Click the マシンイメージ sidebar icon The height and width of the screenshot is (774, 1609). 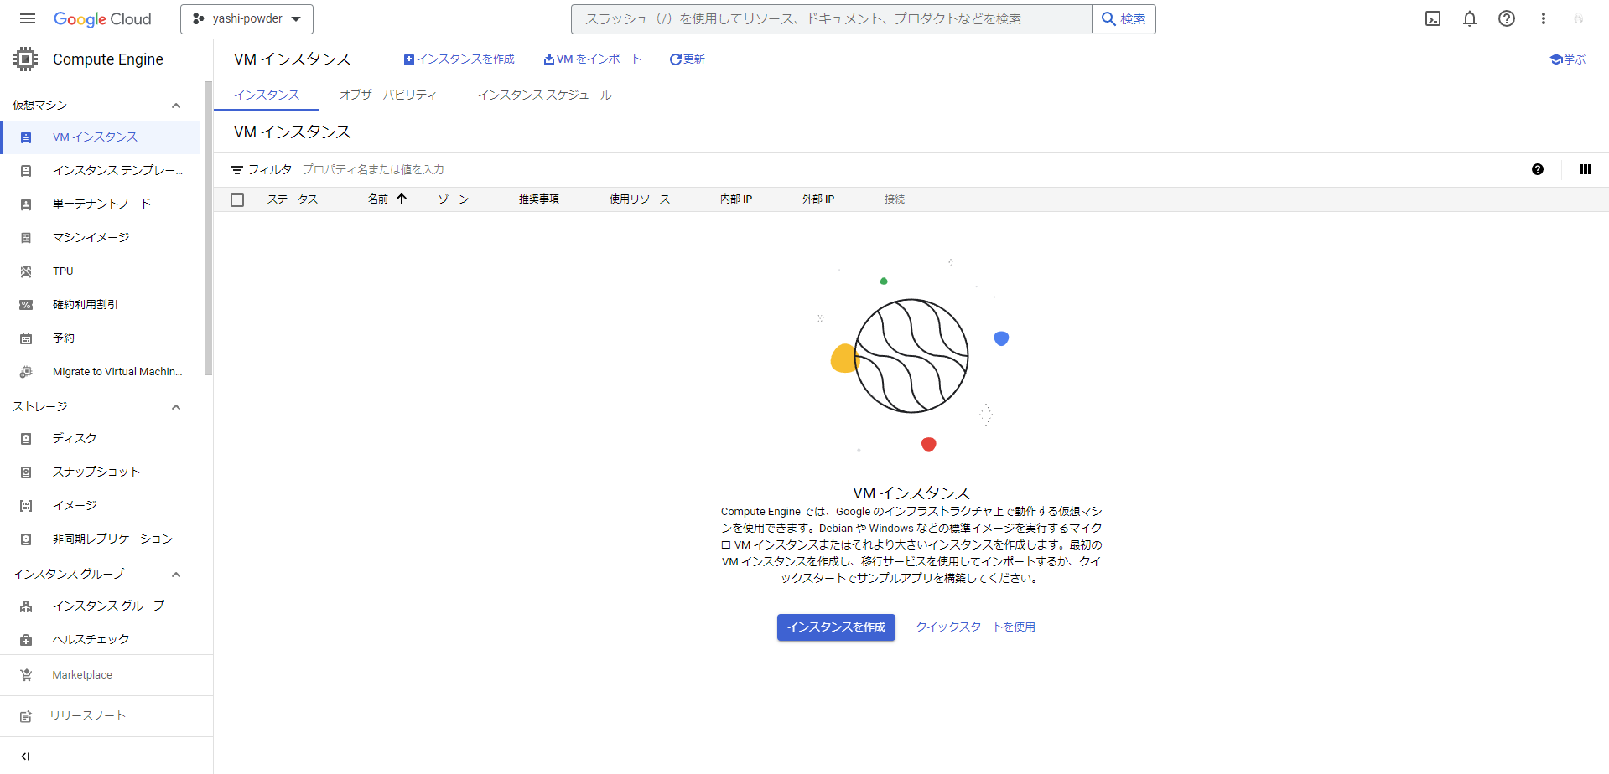26,238
